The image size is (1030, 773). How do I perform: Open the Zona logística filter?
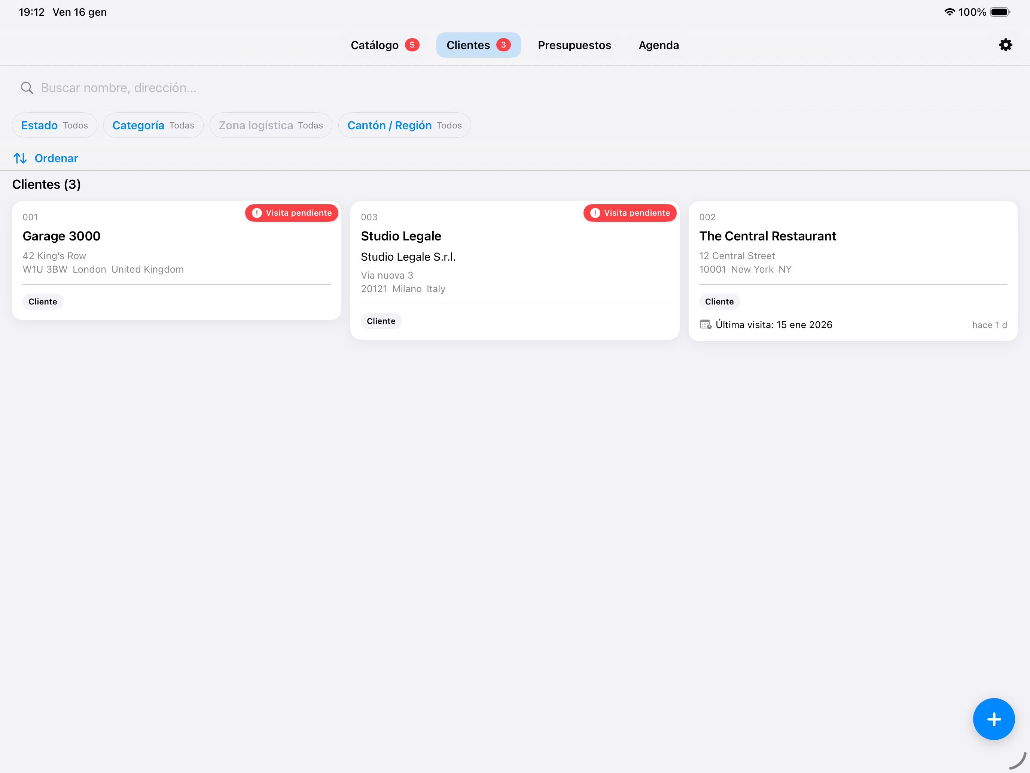[271, 125]
